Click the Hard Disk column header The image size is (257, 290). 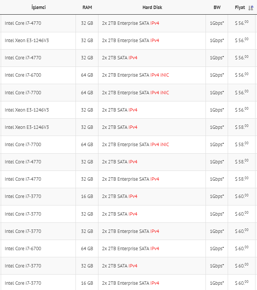tap(152, 8)
